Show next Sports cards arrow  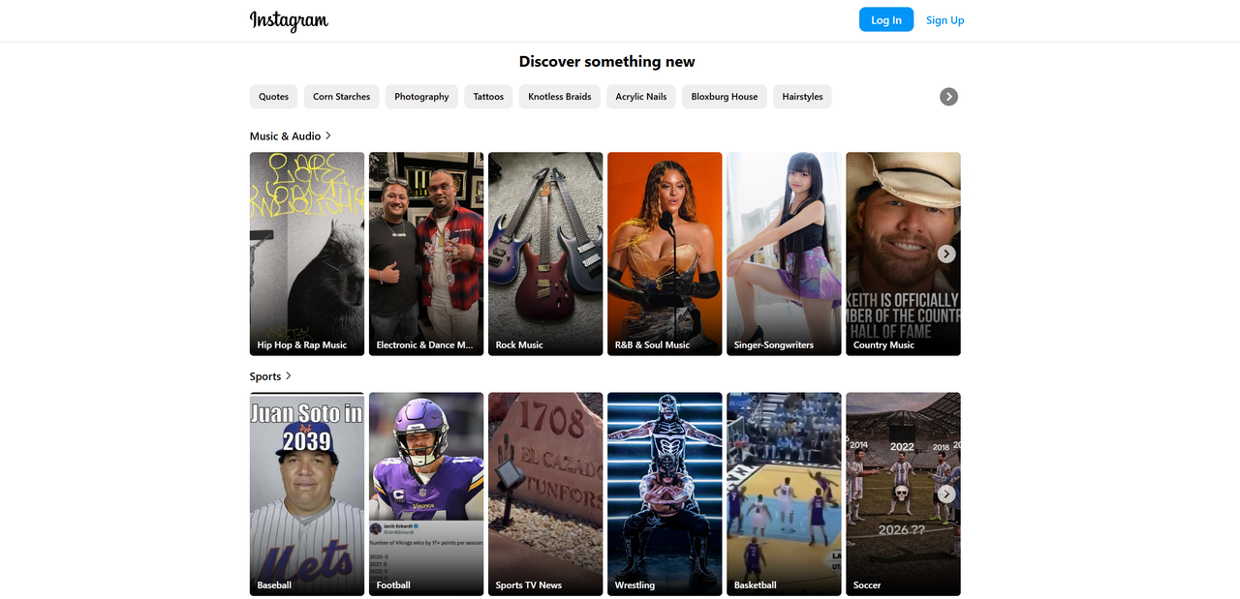[946, 494]
